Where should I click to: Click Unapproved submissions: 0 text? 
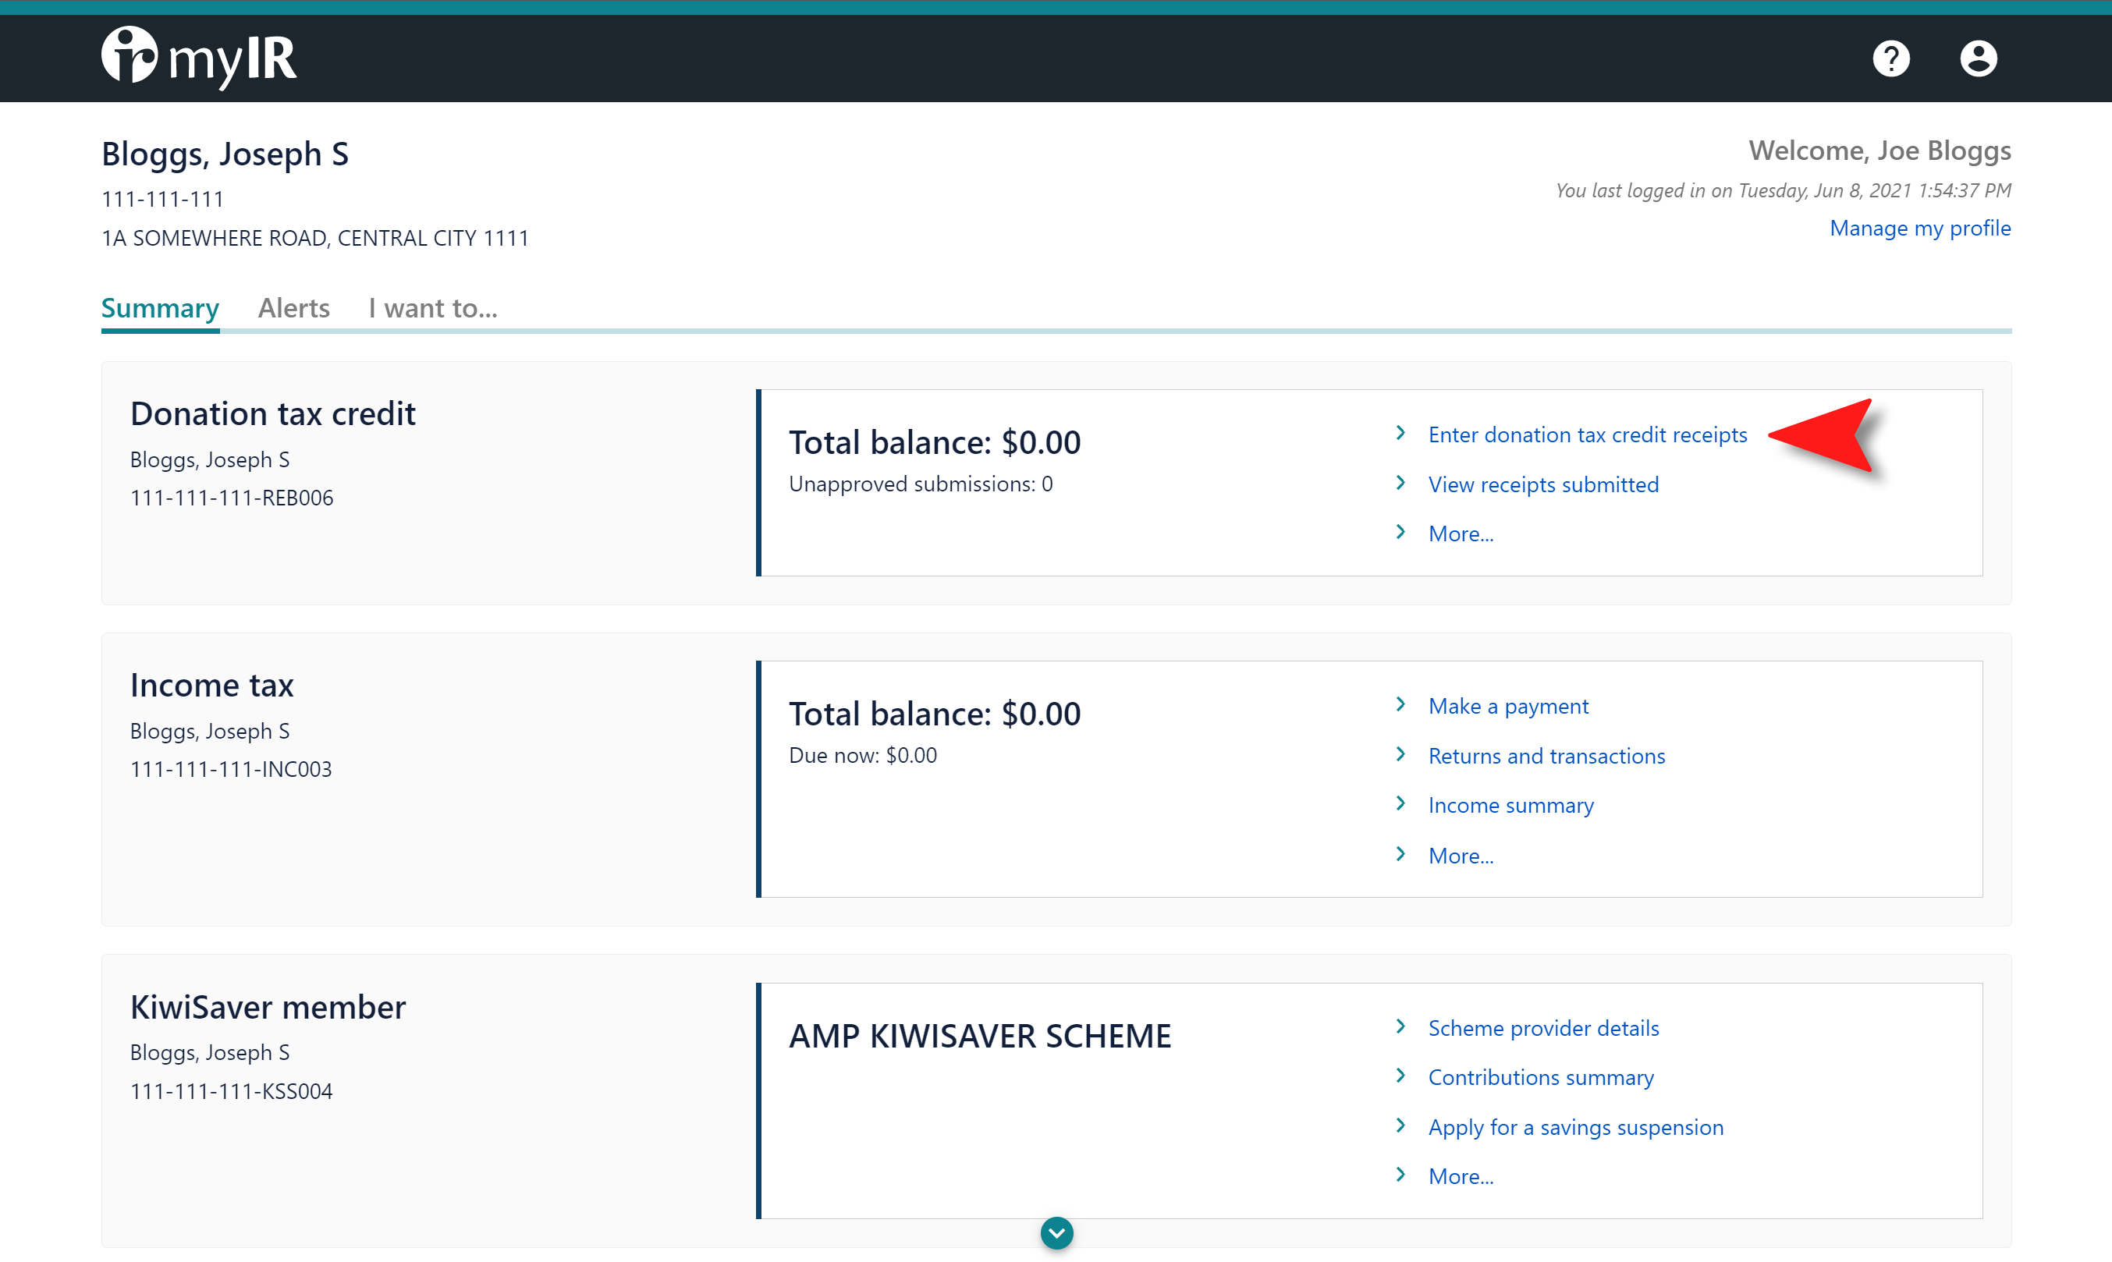(921, 484)
